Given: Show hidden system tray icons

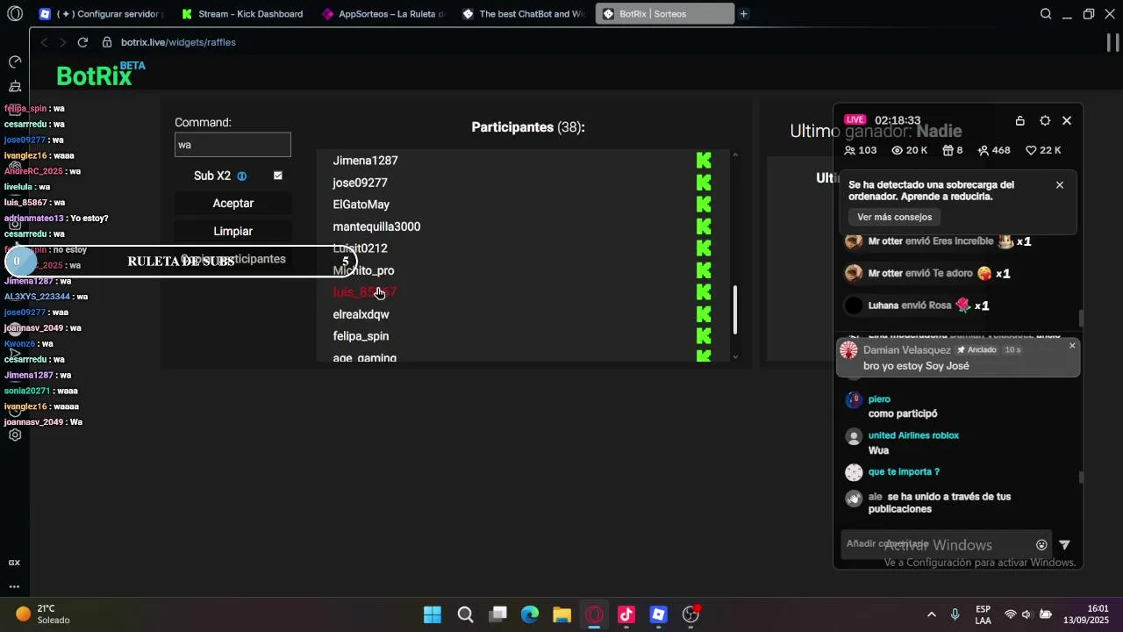Looking at the screenshot, I should 931,614.
